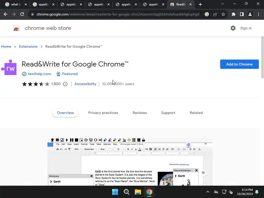This screenshot has height=198, width=264.
Task: Select the Overview tab
Action: [x=65, y=113]
